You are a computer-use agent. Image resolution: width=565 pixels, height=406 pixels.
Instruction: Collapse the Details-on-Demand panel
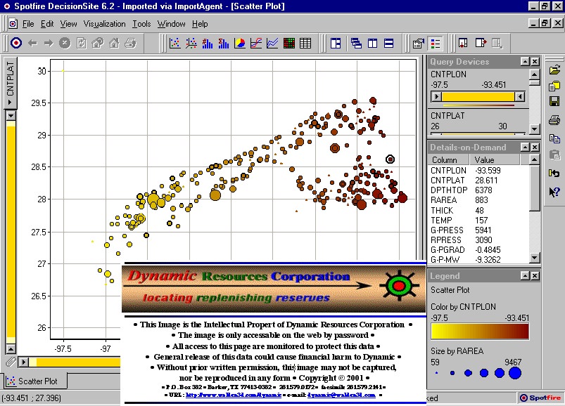524,148
